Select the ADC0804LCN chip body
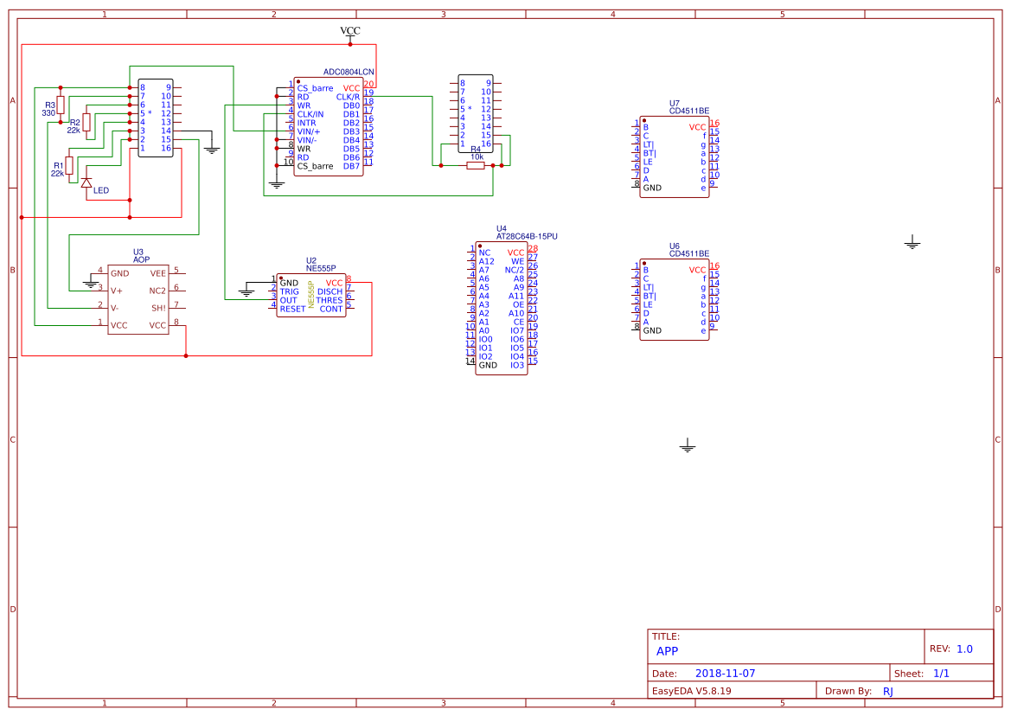The image size is (1011, 716). (328, 127)
